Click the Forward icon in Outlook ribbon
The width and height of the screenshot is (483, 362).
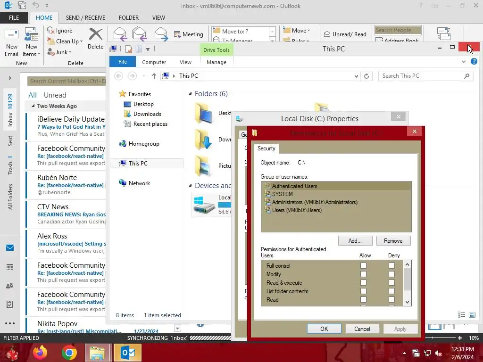coord(161,34)
